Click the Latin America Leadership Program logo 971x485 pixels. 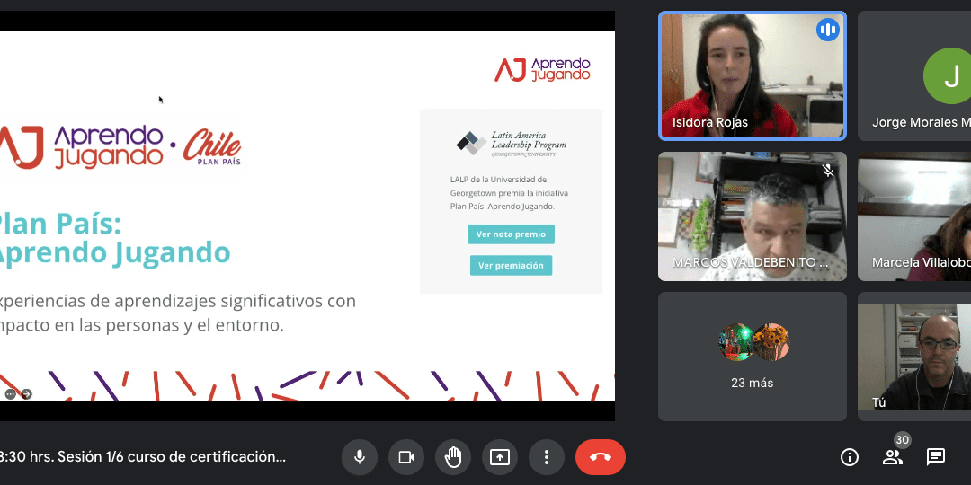coord(511,143)
